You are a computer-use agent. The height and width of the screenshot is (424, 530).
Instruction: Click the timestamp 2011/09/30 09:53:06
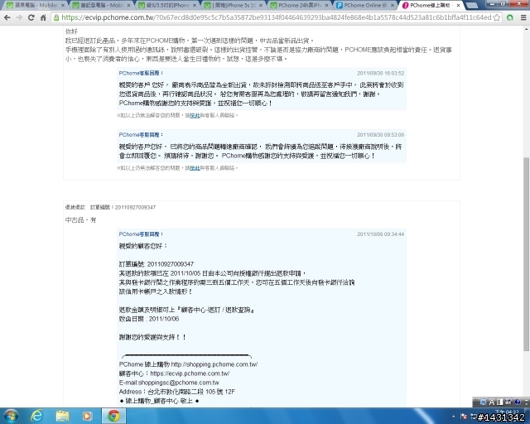coord(381,135)
